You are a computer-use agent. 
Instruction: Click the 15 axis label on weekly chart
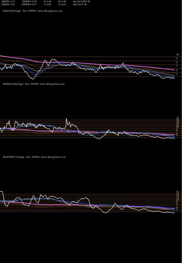pos(178,118)
